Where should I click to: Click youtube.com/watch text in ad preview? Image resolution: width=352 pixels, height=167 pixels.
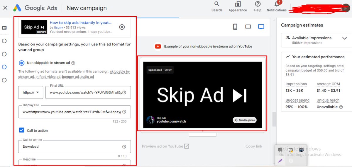pos(171,122)
